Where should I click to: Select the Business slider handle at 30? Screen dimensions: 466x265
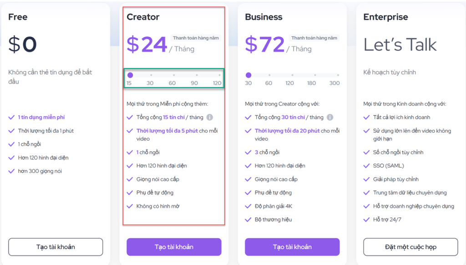[248, 75]
